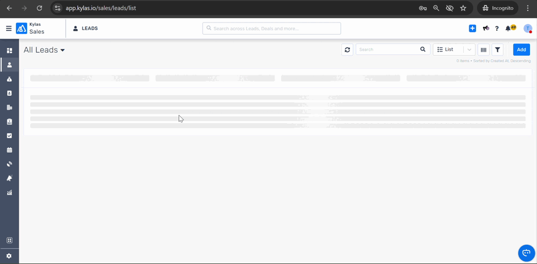Open site information icon in address bar

coord(58,8)
